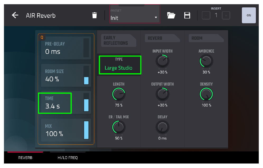
Task: Click the Density 100 % value
Action: [206, 105]
